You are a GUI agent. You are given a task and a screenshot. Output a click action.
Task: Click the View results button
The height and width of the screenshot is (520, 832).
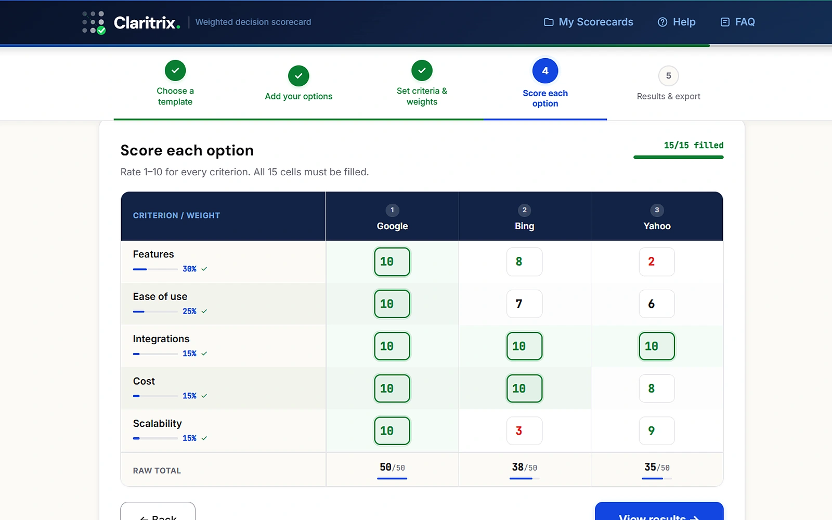coord(659,512)
